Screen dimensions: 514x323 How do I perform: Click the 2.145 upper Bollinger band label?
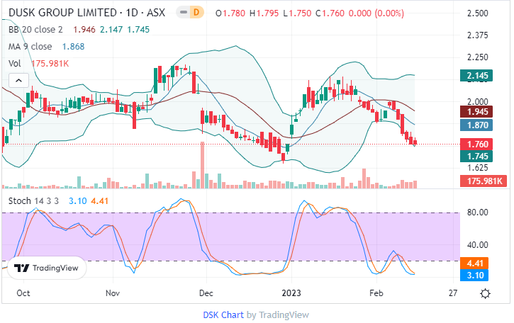point(475,76)
